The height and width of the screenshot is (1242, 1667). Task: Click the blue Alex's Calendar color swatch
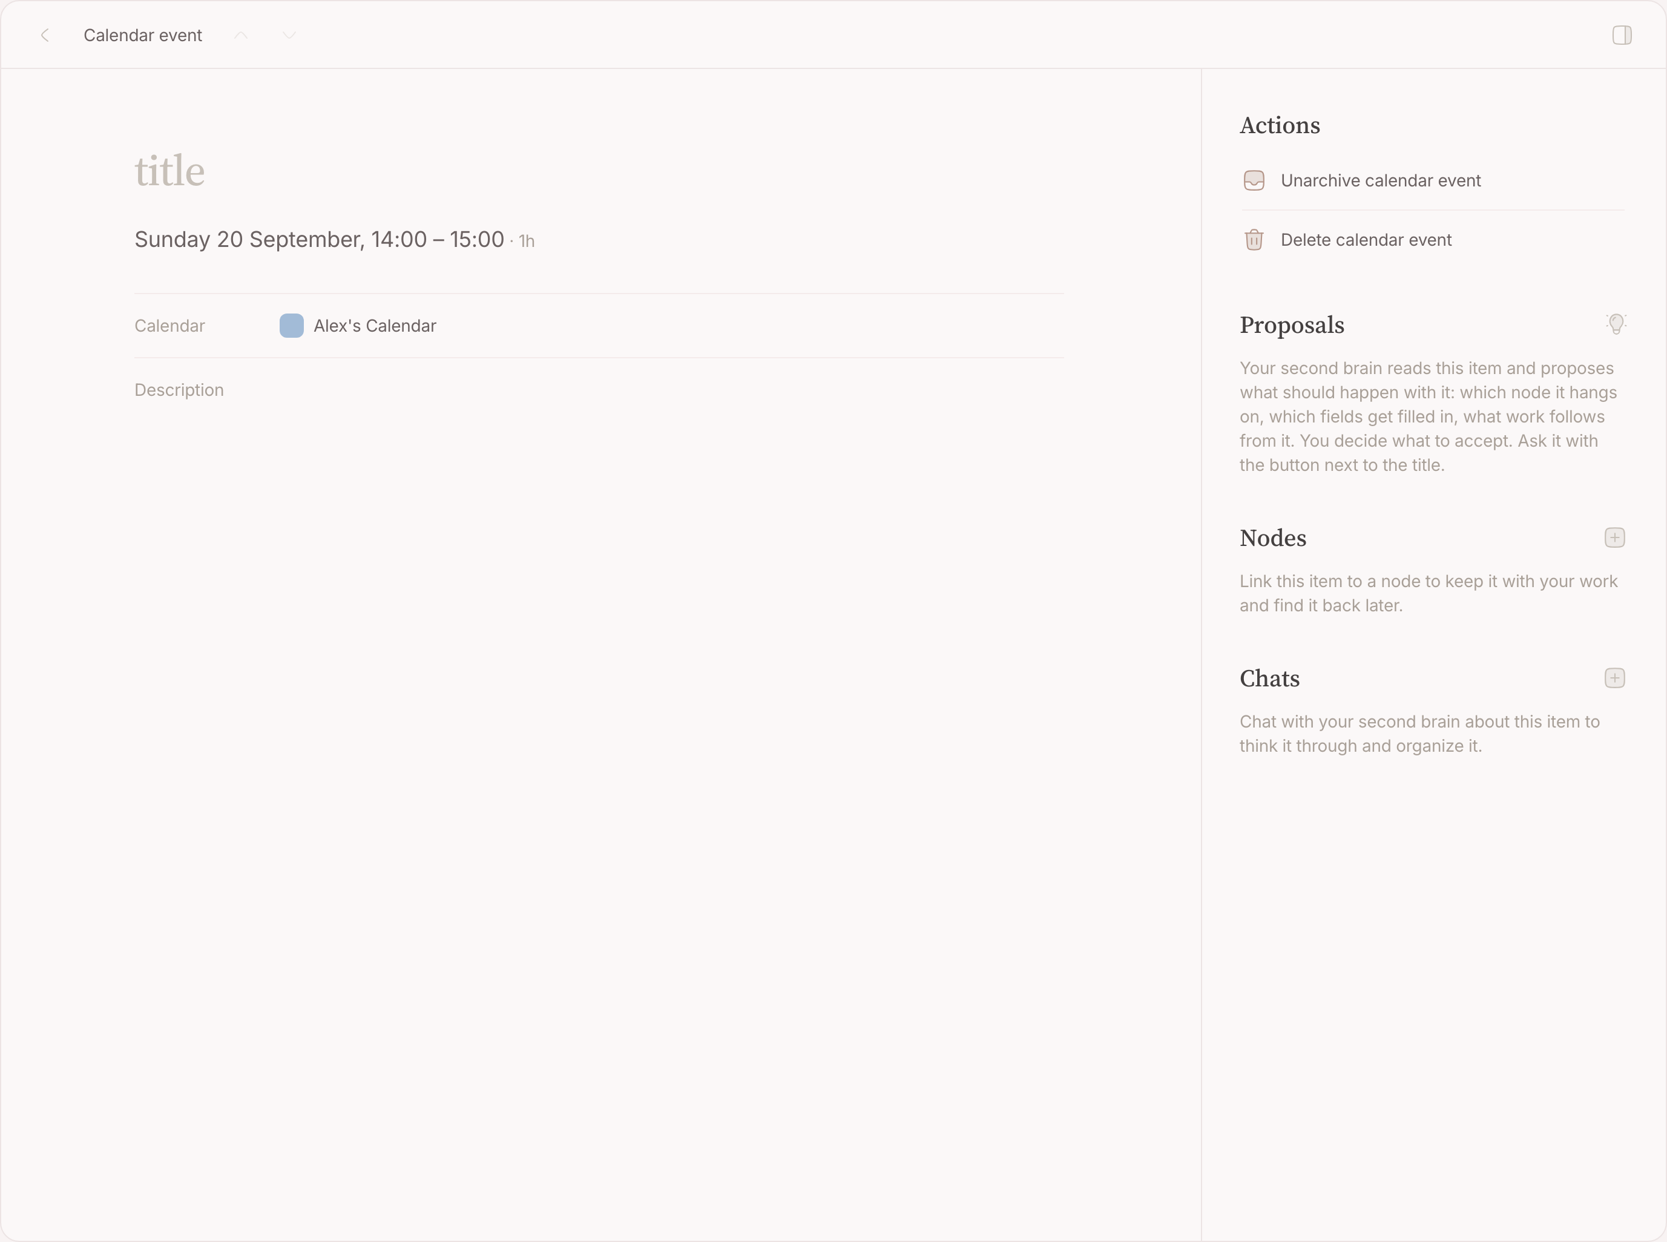pos(292,326)
